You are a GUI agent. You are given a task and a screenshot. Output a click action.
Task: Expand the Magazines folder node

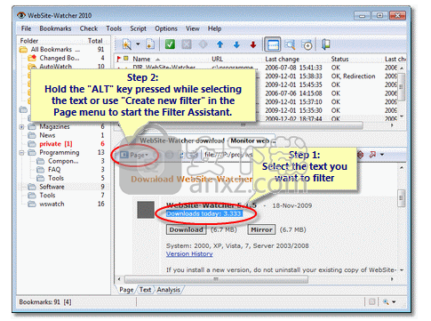21,127
